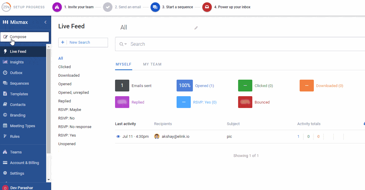Choose the RSVP: No response filter
This screenshot has width=365, height=190.
click(x=75, y=127)
